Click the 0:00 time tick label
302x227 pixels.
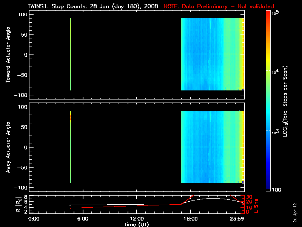tap(34, 219)
